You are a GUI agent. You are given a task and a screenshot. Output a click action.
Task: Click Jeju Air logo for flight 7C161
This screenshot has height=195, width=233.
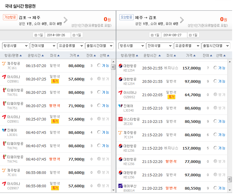pyautogui.click(x=4, y=64)
